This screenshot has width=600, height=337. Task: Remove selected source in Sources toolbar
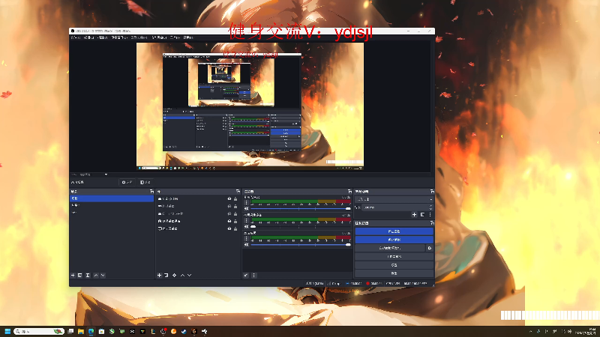(166, 275)
